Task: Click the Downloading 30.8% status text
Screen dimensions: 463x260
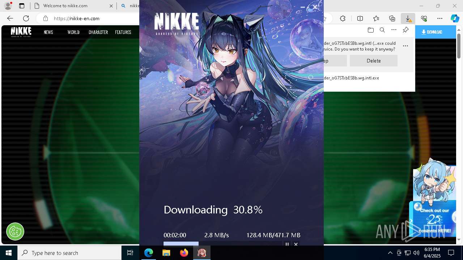Action: 213,210
